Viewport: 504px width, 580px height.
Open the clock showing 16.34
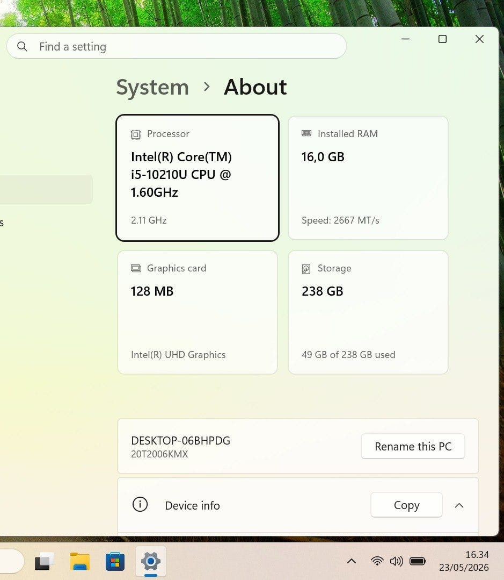click(464, 561)
